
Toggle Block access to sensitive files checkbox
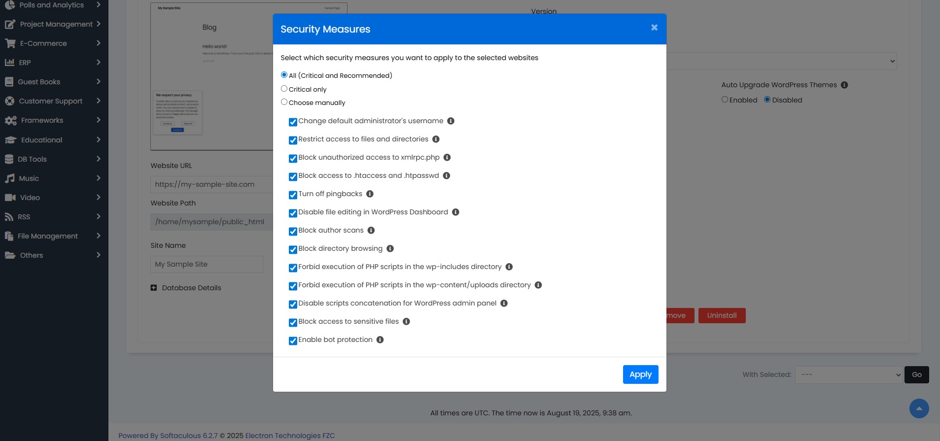tap(293, 322)
